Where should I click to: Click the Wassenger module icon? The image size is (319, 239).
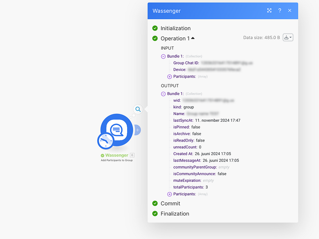pyautogui.click(x=117, y=130)
